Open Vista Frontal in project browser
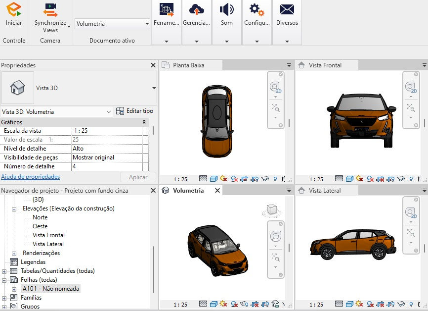This screenshot has width=428, height=311. 48,235
